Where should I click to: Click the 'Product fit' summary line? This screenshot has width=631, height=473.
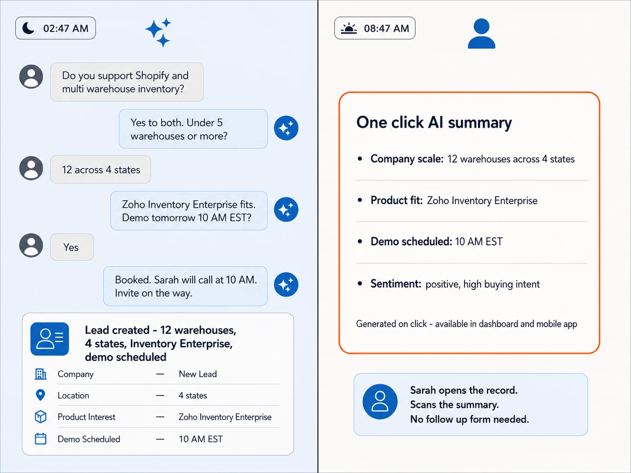454,200
